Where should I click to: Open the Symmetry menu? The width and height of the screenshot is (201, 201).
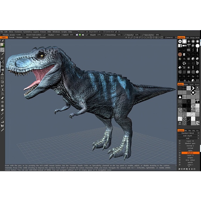pyautogui.click(x=27, y=32)
